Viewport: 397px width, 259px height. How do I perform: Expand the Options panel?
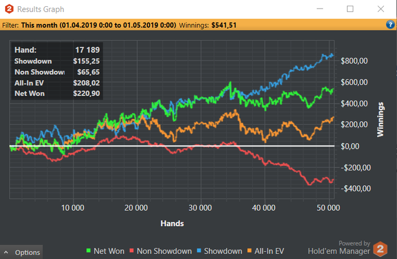click(x=22, y=252)
